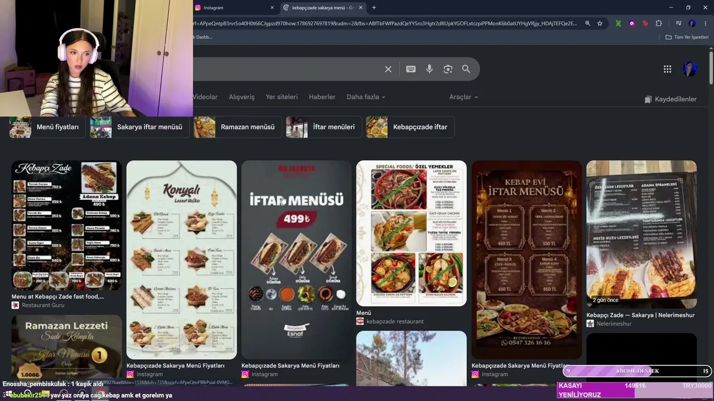Apply the Ramazan menüsü filter chip
Image resolution: width=714 pixels, height=401 pixels.
point(238,127)
